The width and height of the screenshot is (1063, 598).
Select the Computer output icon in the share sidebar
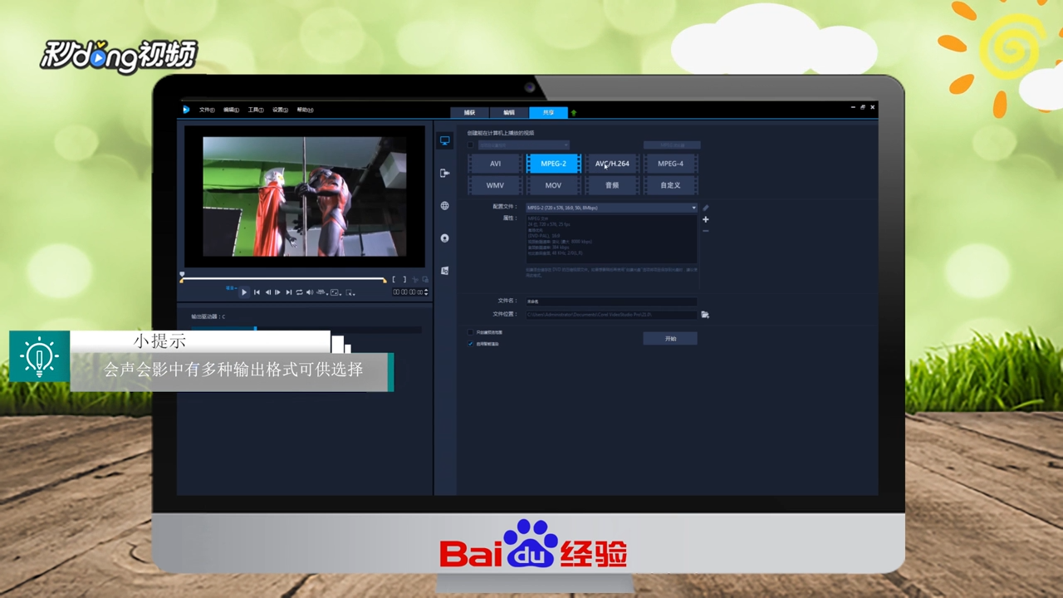(444, 141)
